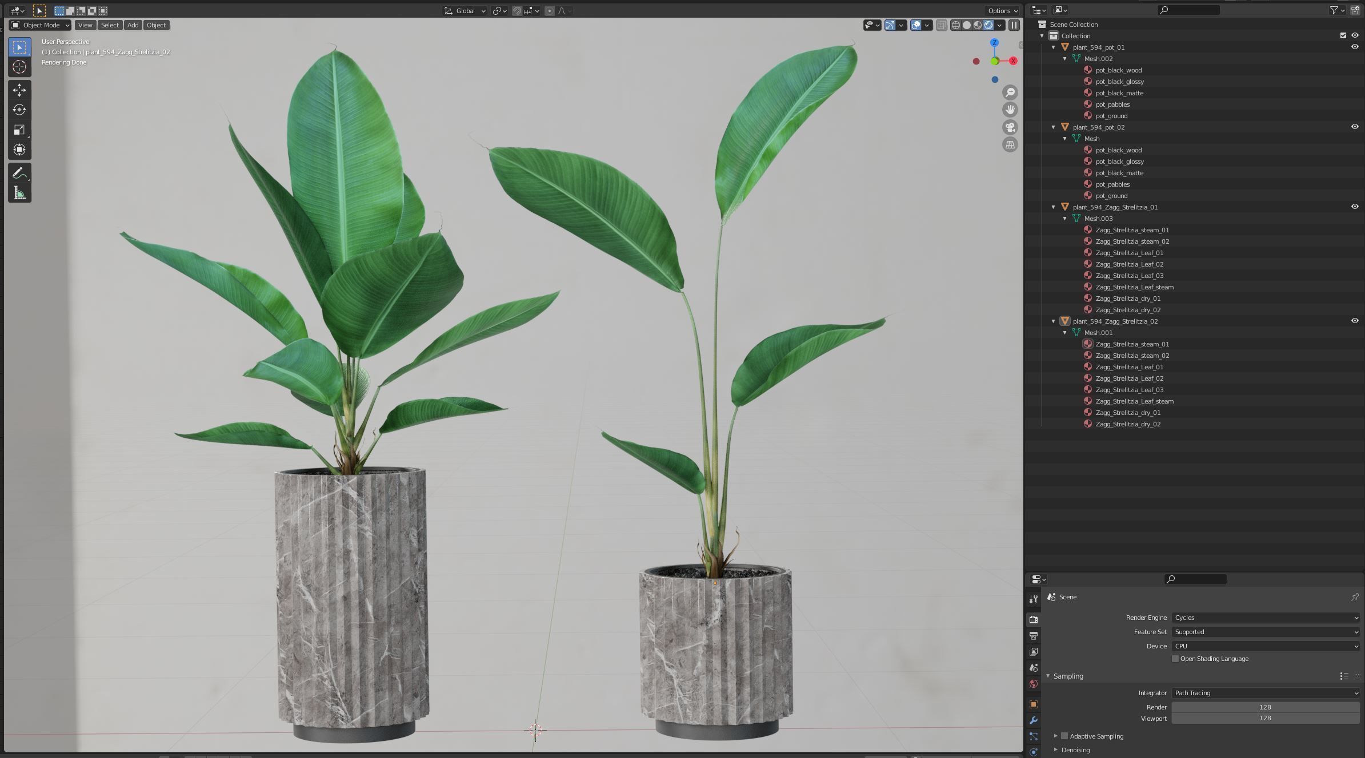Image resolution: width=1365 pixels, height=758 pixels.
Task: Choose the Annotate pencil tool
Action: [x=19, y=173]
